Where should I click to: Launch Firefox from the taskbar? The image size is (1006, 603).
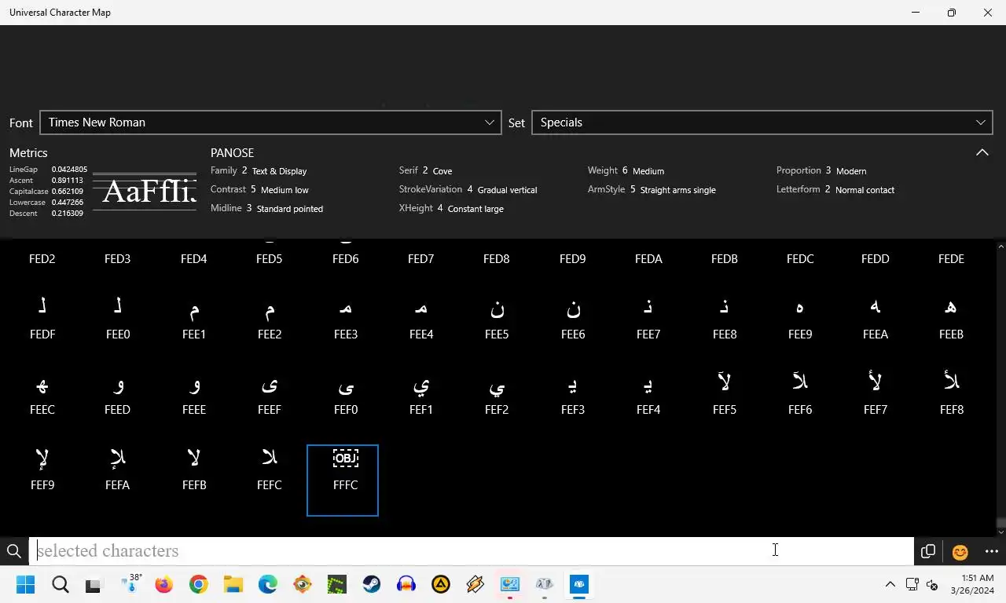point(163,585)
